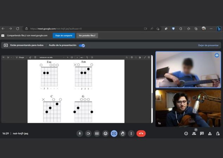Zoom out of the PDF with minus
The height and width of the screenshot is (158, 223).
coord(64,57)
